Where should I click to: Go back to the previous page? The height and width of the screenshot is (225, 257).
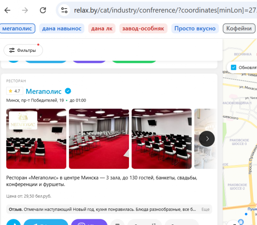[x=7, y=11]
